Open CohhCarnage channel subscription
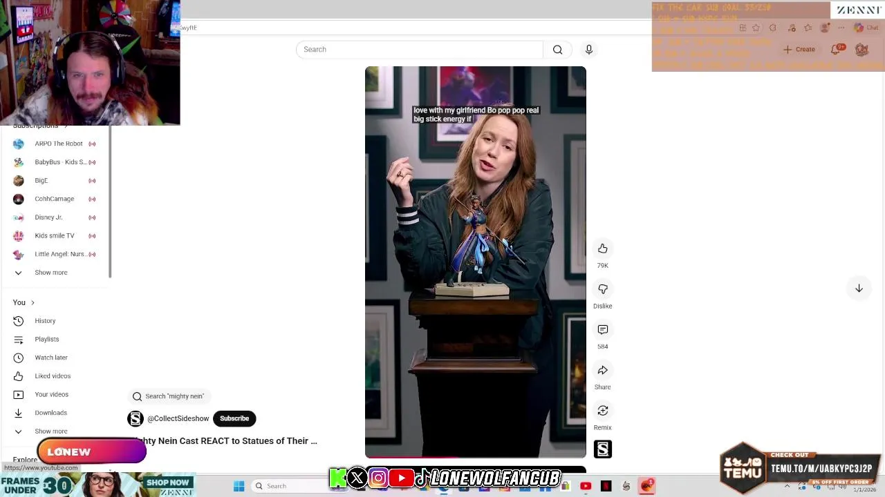The height and width of the screenshot is (497, 885). pyautogui.click(x=55, y=199)
